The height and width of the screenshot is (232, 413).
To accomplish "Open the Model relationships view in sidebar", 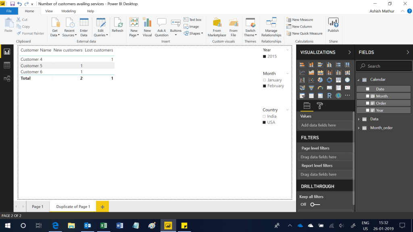I will tap(7, 79).
